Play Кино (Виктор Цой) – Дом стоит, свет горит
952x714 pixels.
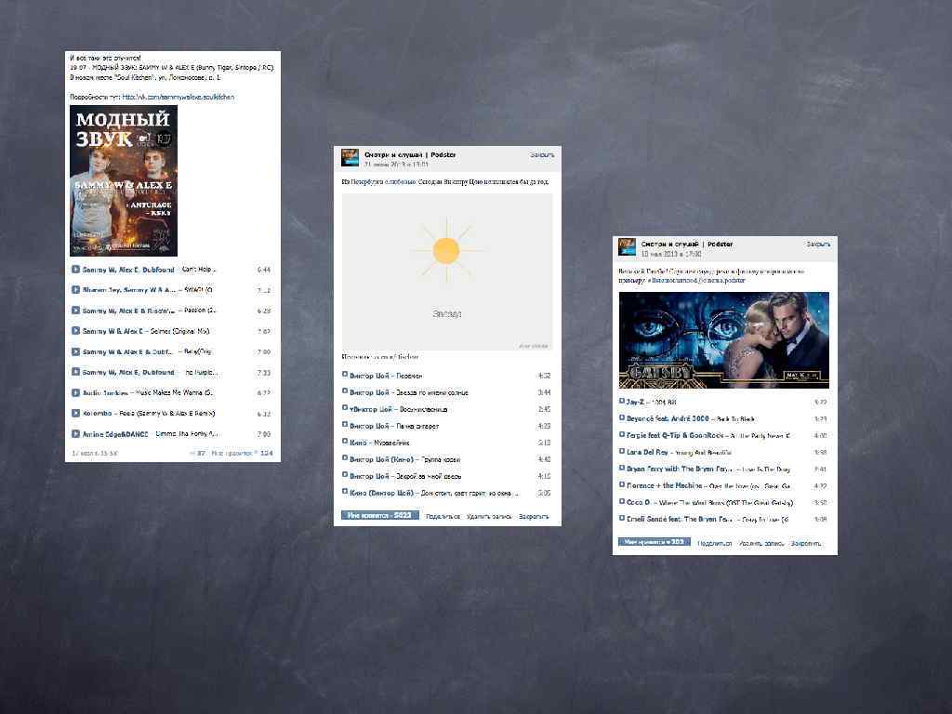pos(345,492)
